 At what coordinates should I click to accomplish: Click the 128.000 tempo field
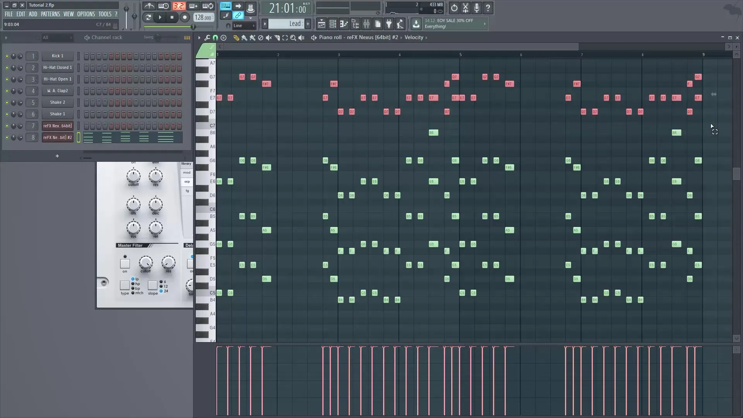click(x=203, y=17)
